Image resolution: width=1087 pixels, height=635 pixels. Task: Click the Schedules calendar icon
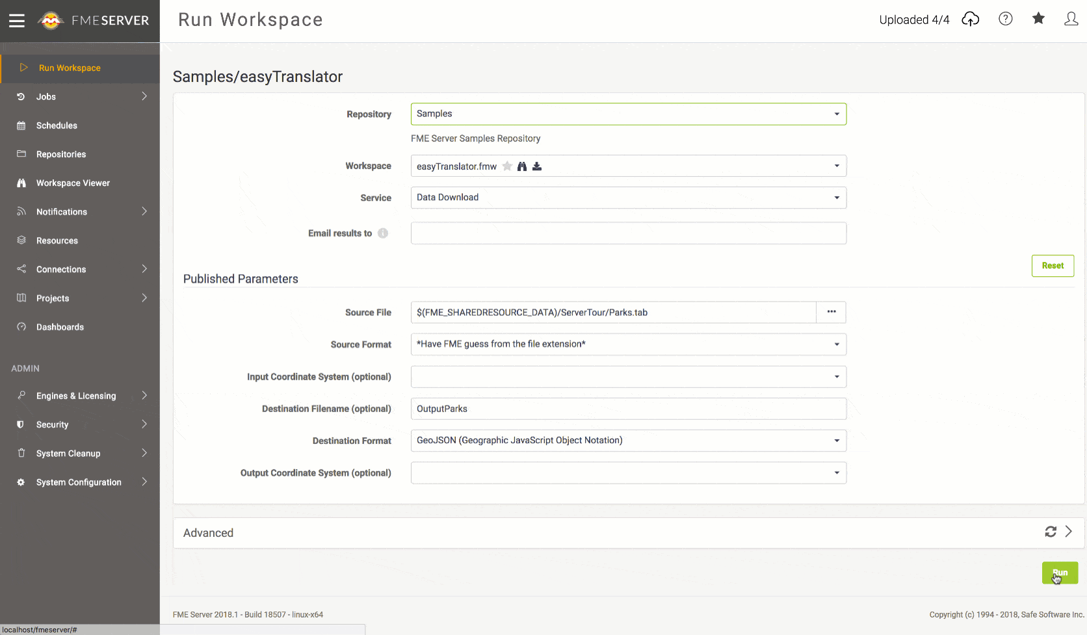coord(21,125)
